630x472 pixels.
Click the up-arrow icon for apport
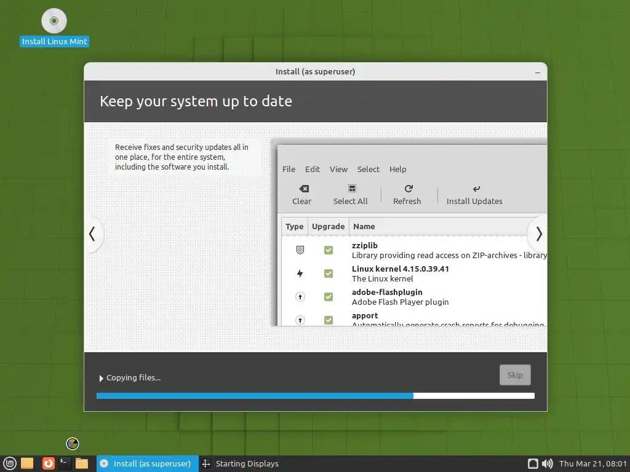300,320
